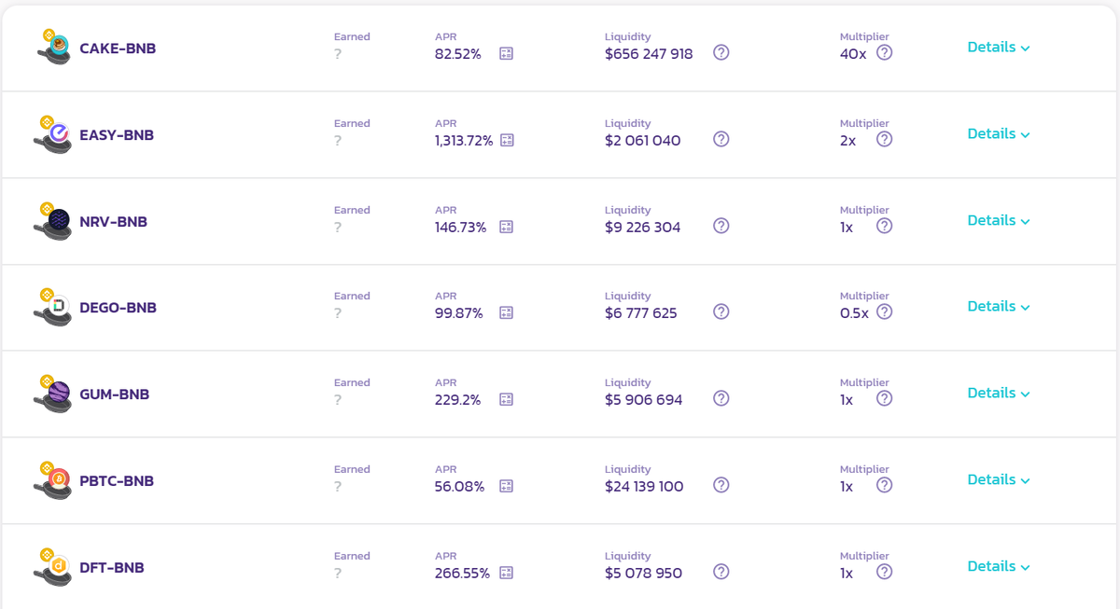Image resolution: width=1120 pixels, height=609 pixels.
Task: Expand Details for PBTC-BNB farm
Action: (998, 480)
